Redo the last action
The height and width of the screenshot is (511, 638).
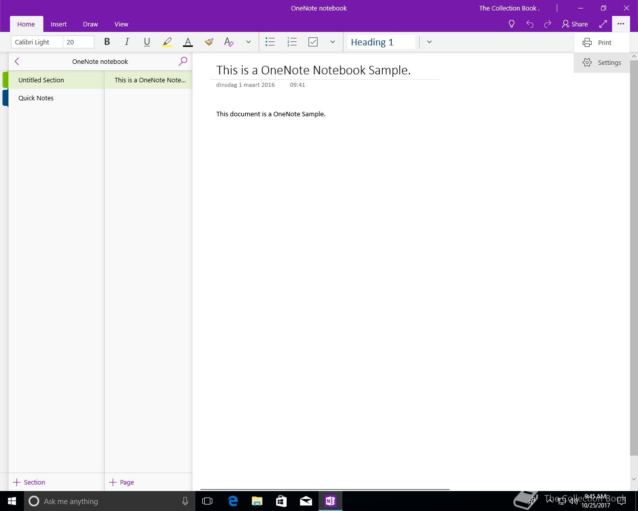pyautogui.click(x=548, y=24)
